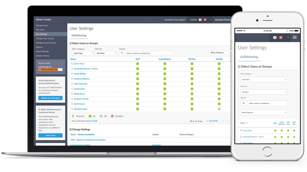307x172 pixels.
Task: Click the search magnifier icon in laptop filter
Action: pos(122,53)
